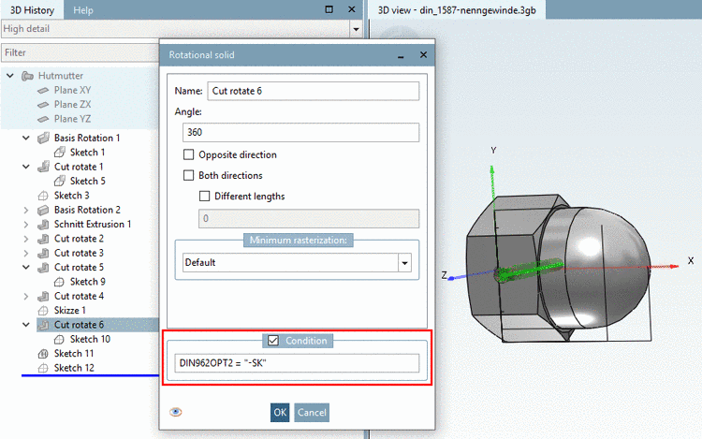
Task: Expand the Schnitt Extrusion 1 node
Action: (x=26, y=225)
